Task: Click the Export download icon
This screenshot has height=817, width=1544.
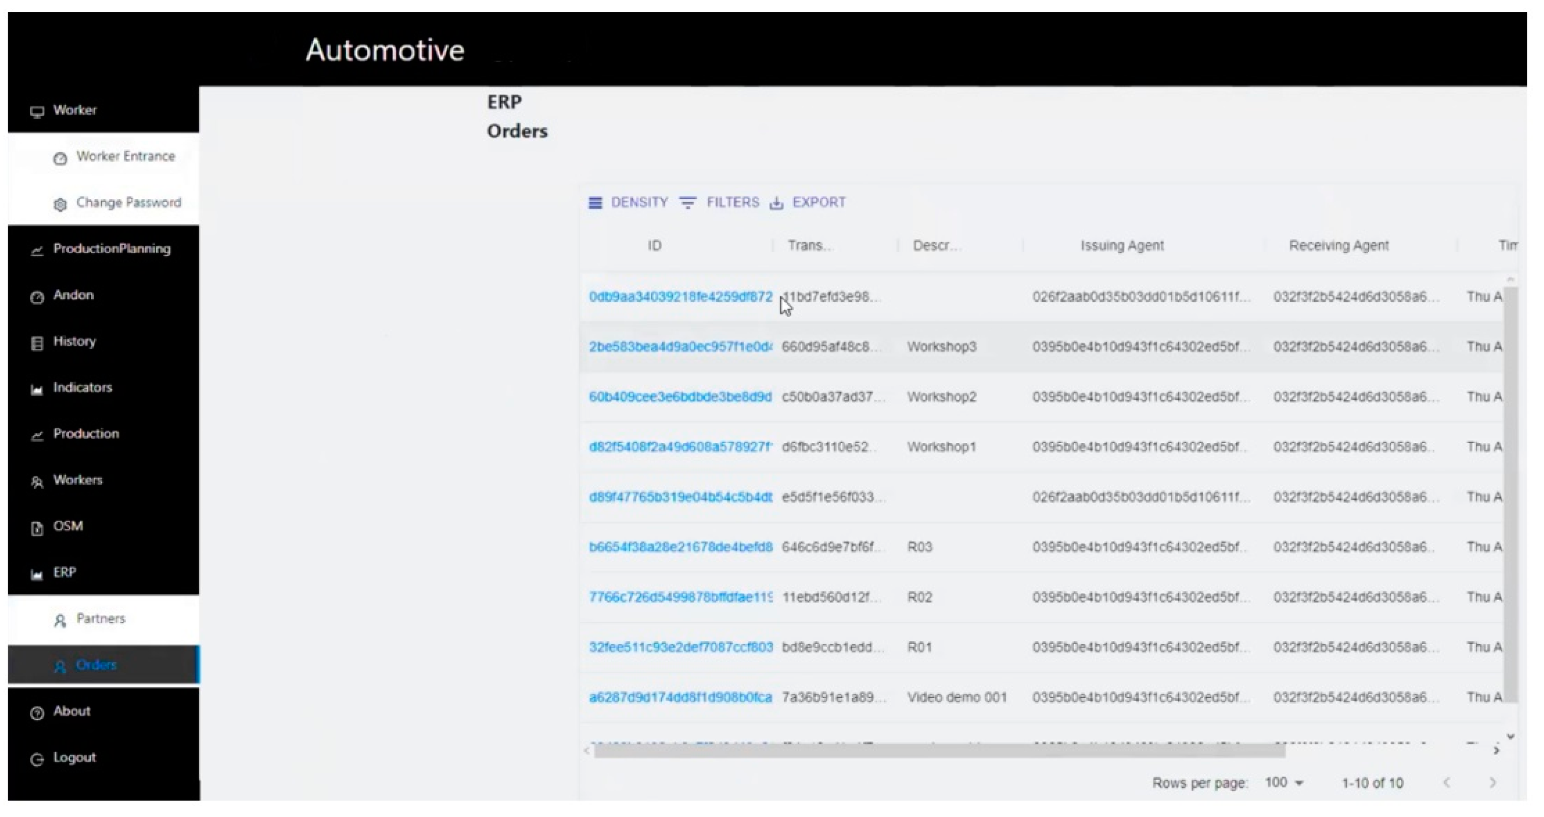Action: [776, 203]
